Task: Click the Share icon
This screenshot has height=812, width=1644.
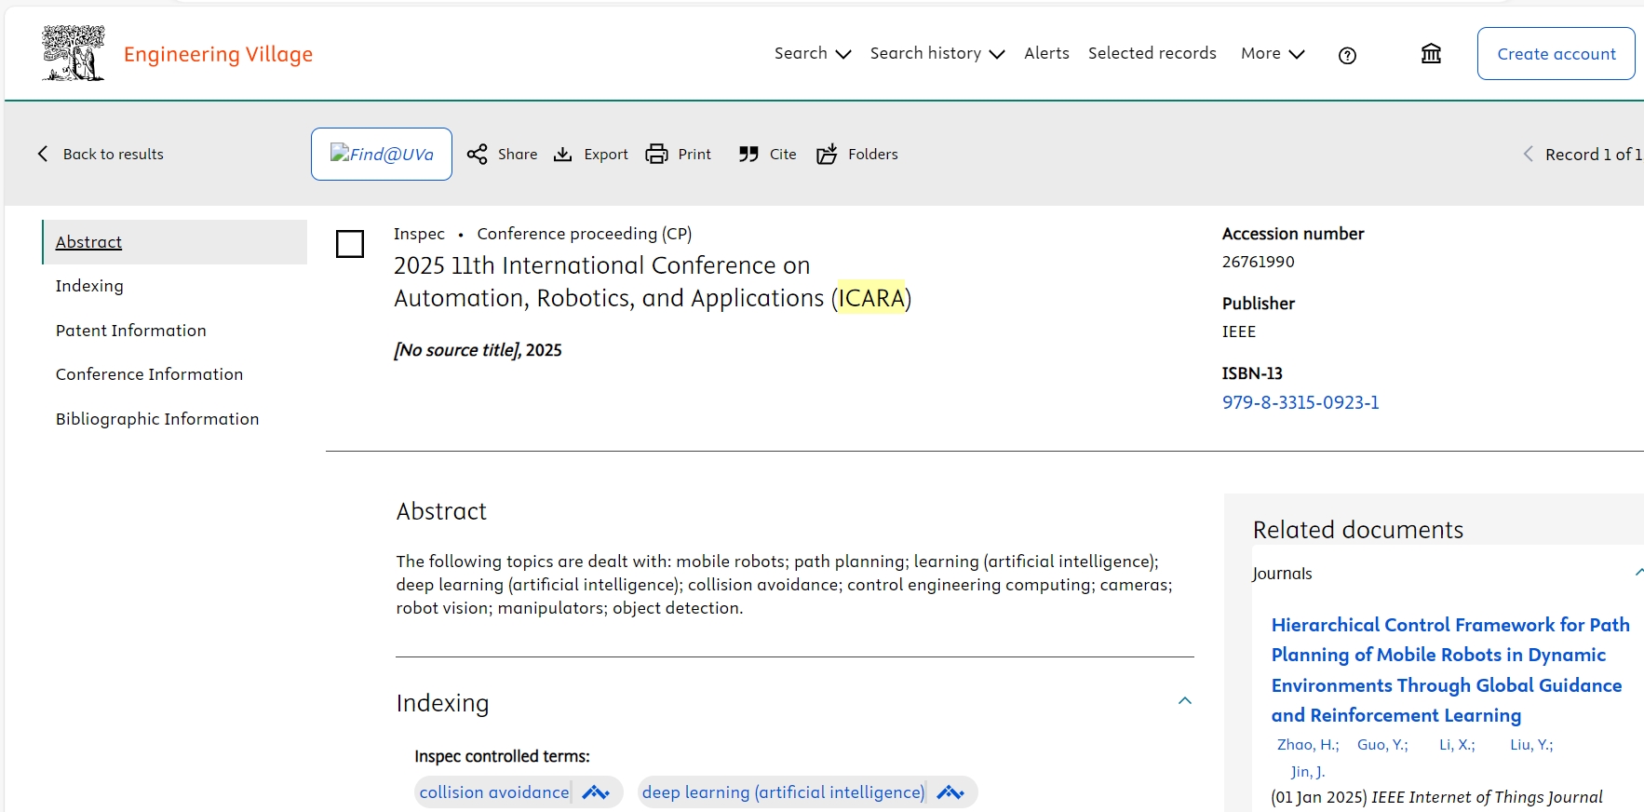Action: [x=478, y=155]
